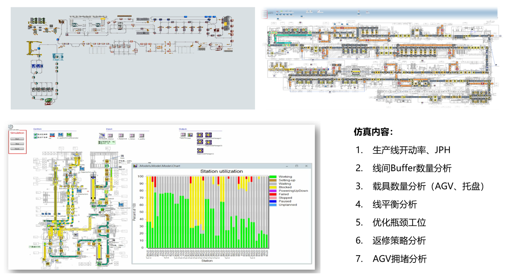Click the Working green legend swatch

coord(273,177)
